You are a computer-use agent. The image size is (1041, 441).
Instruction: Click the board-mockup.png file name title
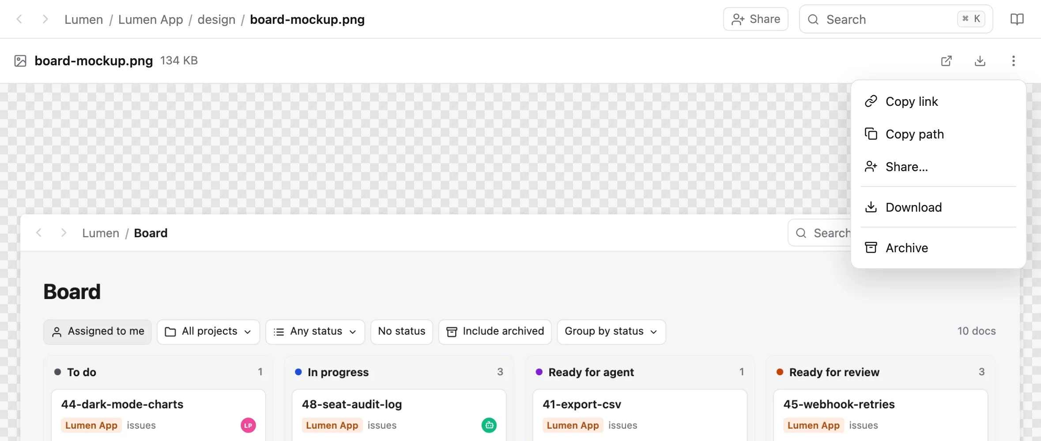click(x=94, y=61)
